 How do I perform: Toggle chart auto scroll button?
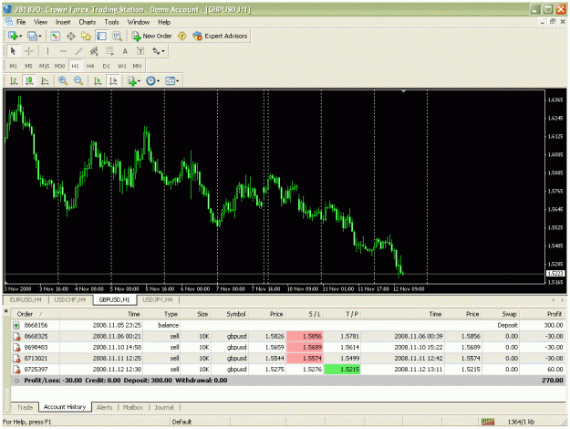[98, 80]
